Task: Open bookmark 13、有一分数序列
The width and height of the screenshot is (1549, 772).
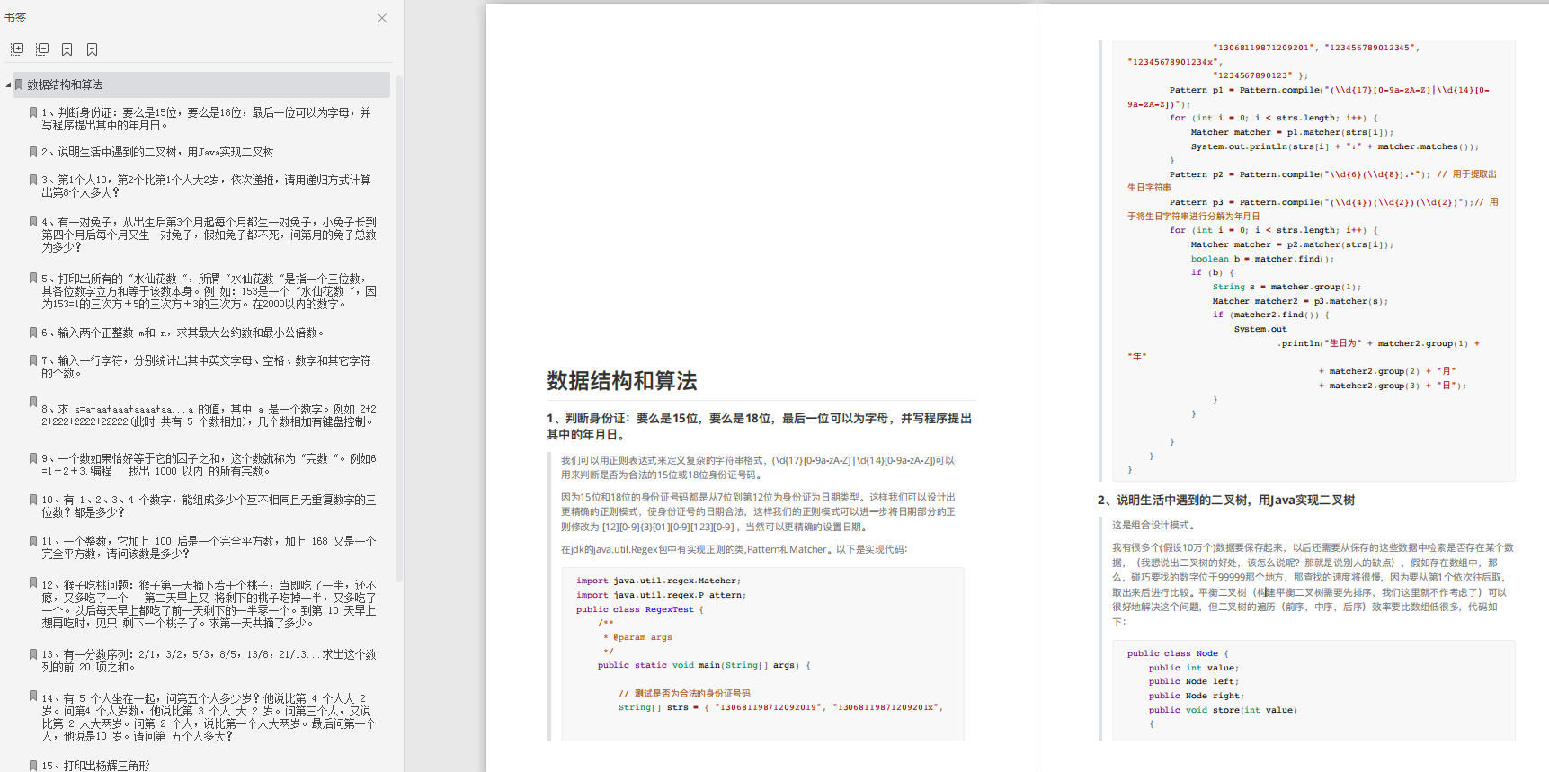Action: coord(209,661)
